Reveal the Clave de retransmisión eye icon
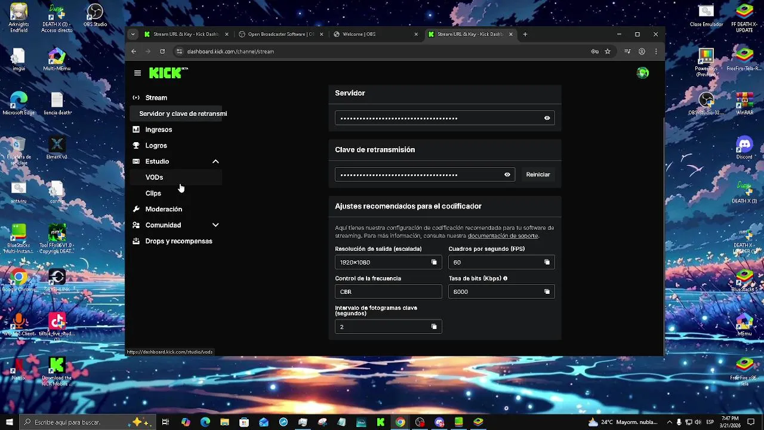 click(507, 175)
